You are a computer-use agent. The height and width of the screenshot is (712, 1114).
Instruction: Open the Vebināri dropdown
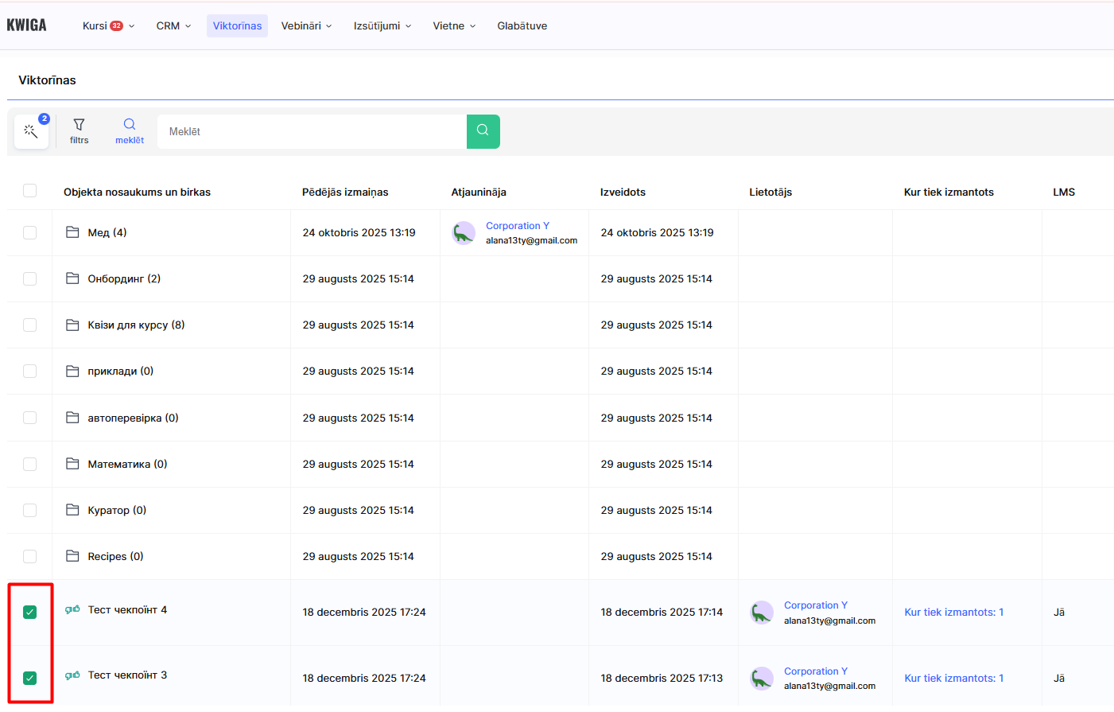point(306,25)
